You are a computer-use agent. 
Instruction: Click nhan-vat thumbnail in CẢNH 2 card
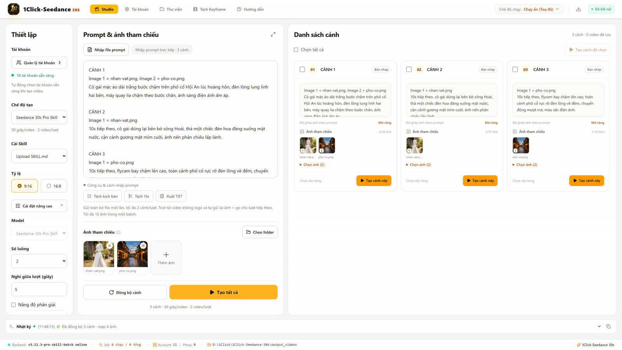tap(414, 145)
